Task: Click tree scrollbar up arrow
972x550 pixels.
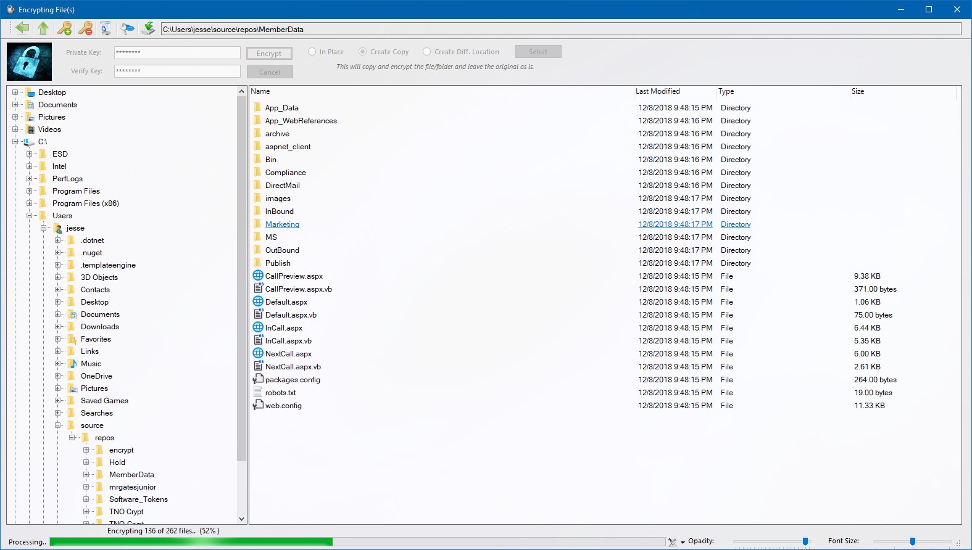Action: click(x=241, y=91)
